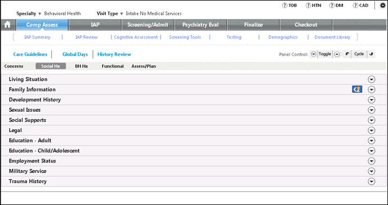Image resolution: width=388 pixels, height=205 pixels.
Task: Open the Assess/Plan sub-tab
Action: (x=144, y=66)
